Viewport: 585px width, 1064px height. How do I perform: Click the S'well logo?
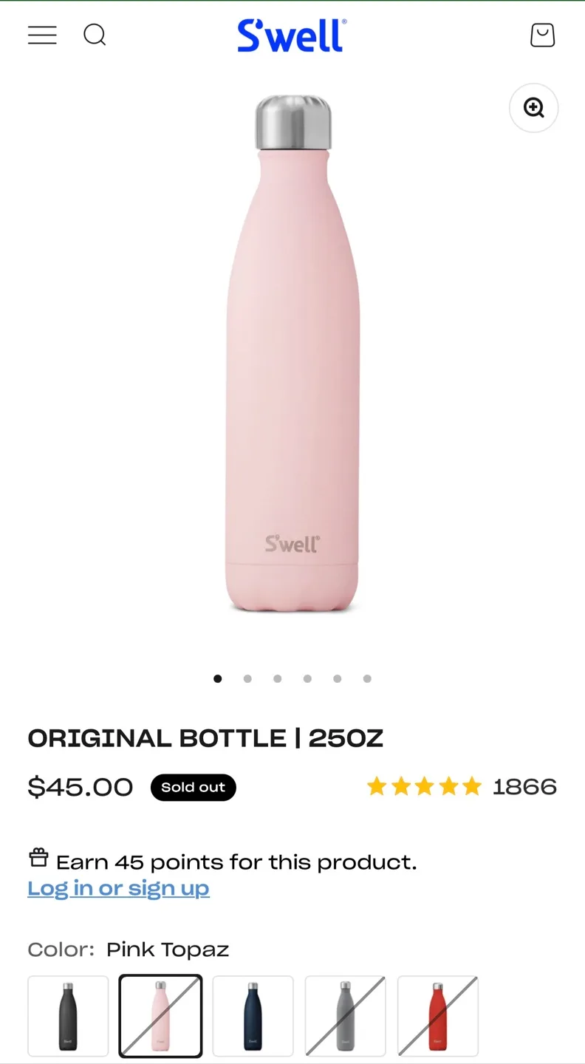tap(291, 35)
